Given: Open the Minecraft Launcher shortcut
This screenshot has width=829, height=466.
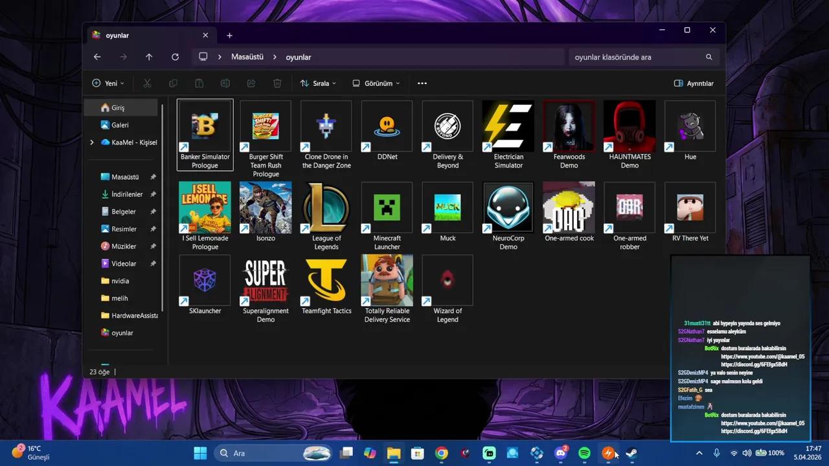Looking at the screenshot, I should (387, 208).
